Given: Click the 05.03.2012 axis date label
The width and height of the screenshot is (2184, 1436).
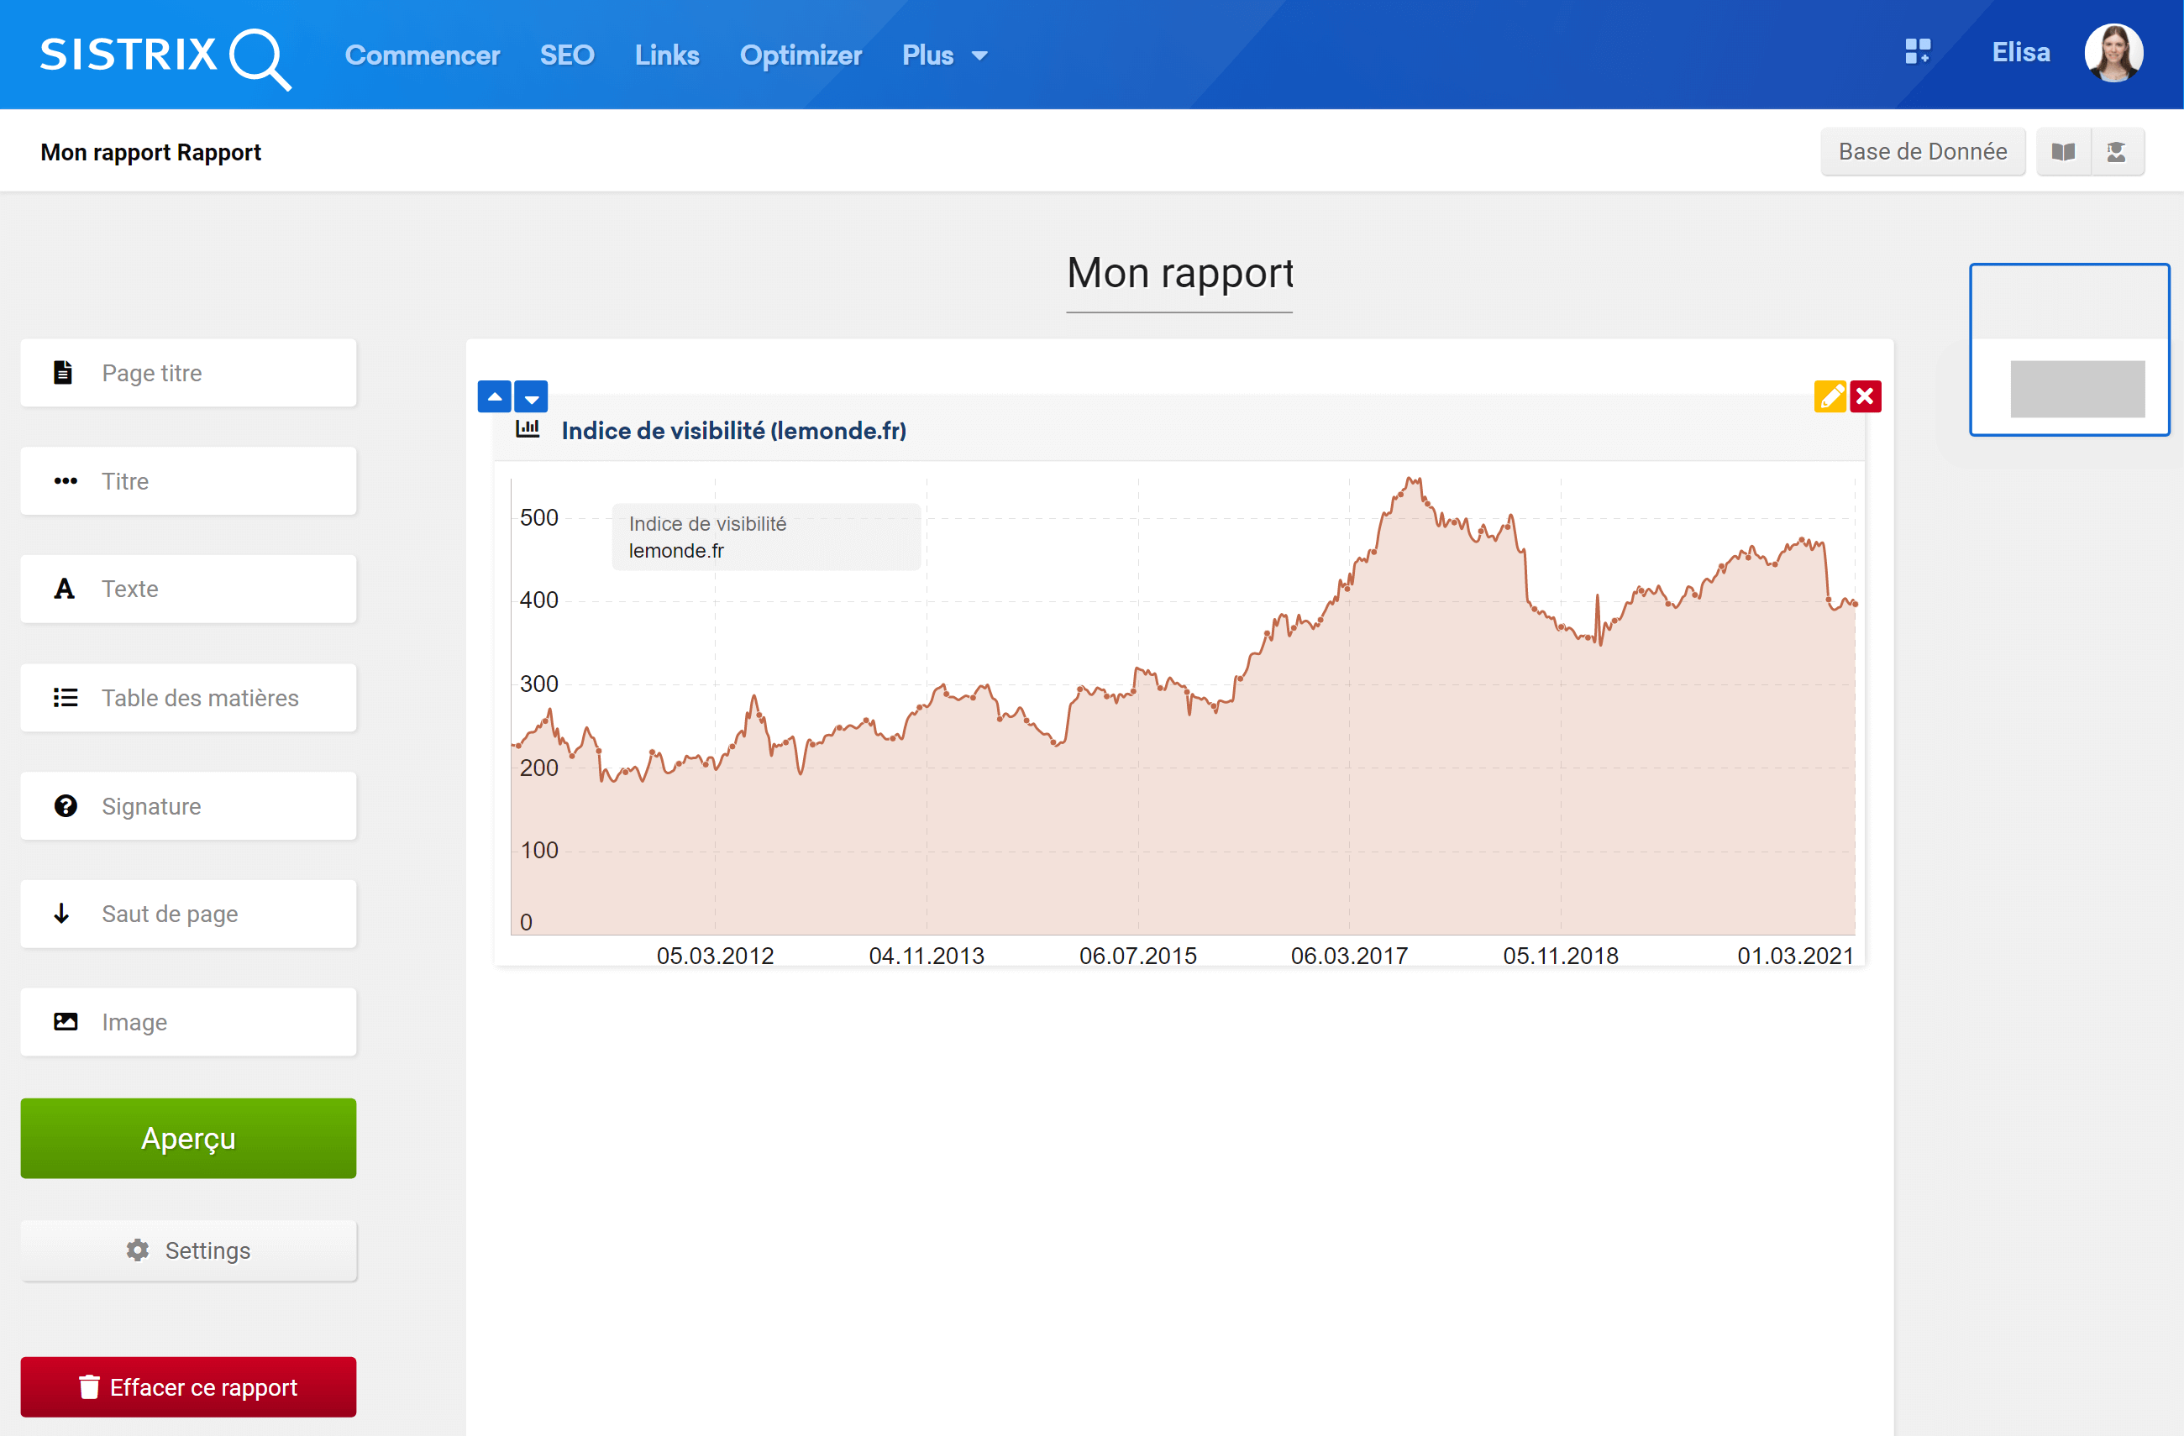Looking at the screenshot, I should click(715, 955).
